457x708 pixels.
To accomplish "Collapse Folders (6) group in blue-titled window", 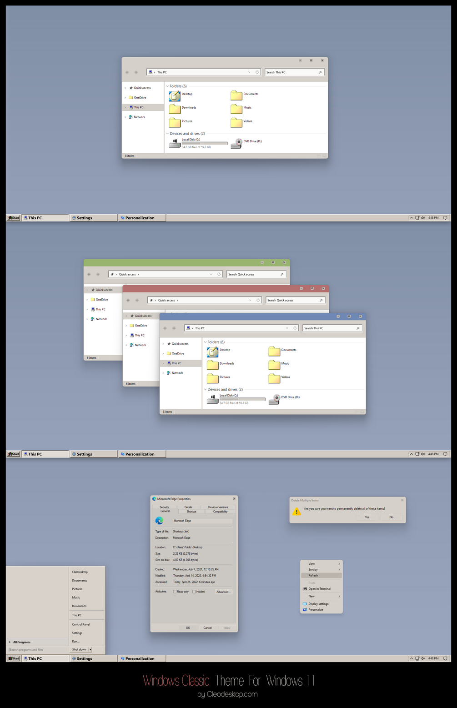I will pos(205,342).
